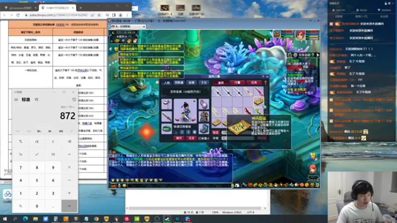Viewport: 397px width, 223px height.
Task: Click calculator backspace key
Action: (69, 142)
